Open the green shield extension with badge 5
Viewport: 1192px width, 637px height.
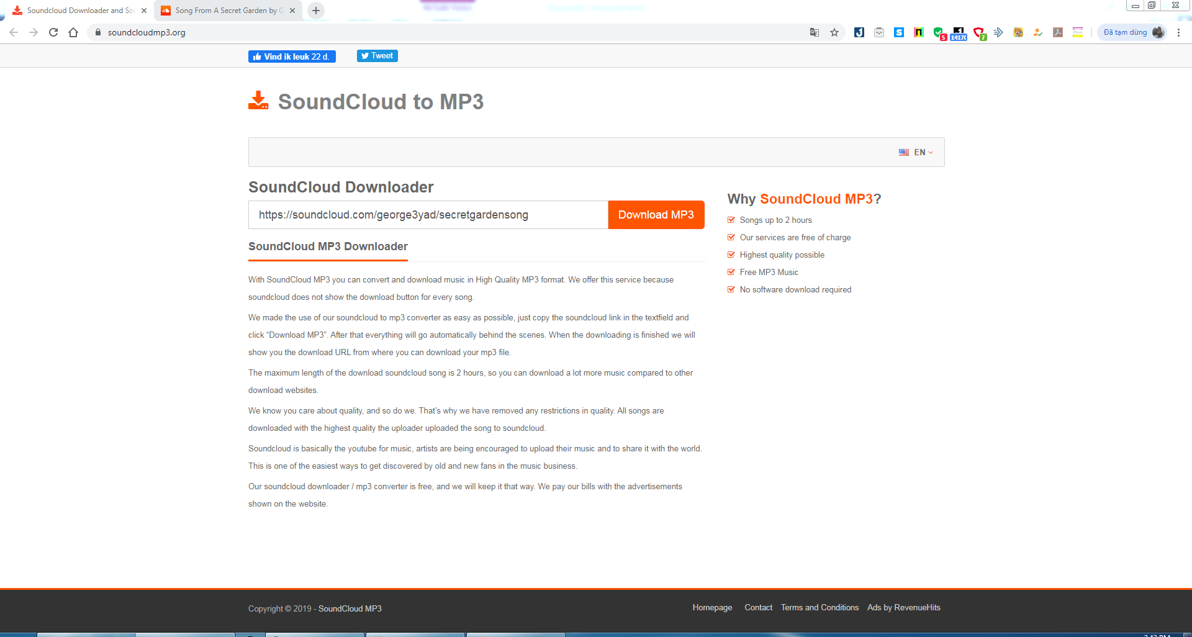click(x=939, y=34)
